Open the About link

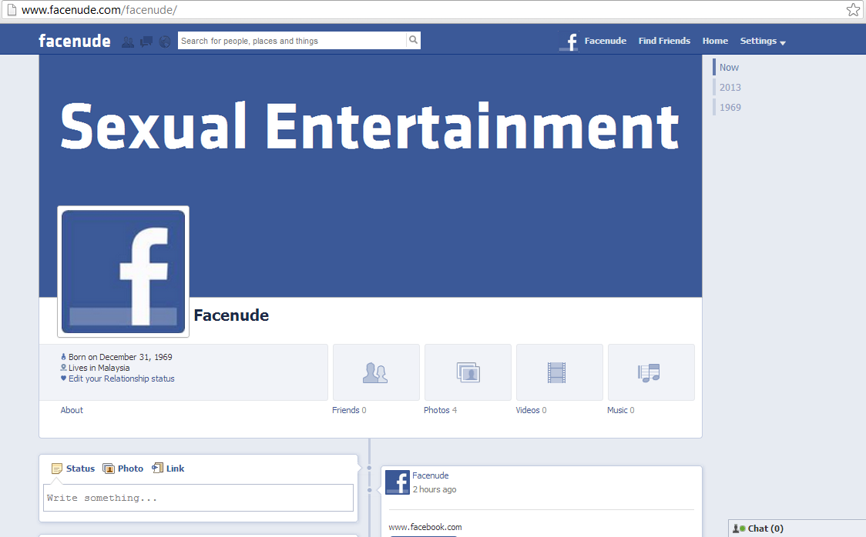click(72, 410)
